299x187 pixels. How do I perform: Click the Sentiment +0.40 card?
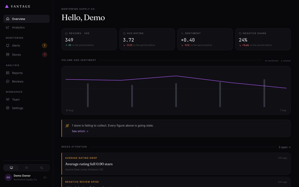click(205, 39)
